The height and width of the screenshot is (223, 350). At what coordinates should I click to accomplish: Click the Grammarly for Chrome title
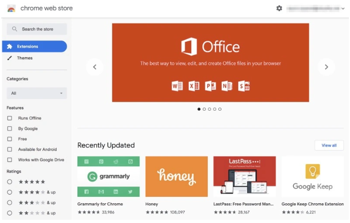tap(100, 204)
